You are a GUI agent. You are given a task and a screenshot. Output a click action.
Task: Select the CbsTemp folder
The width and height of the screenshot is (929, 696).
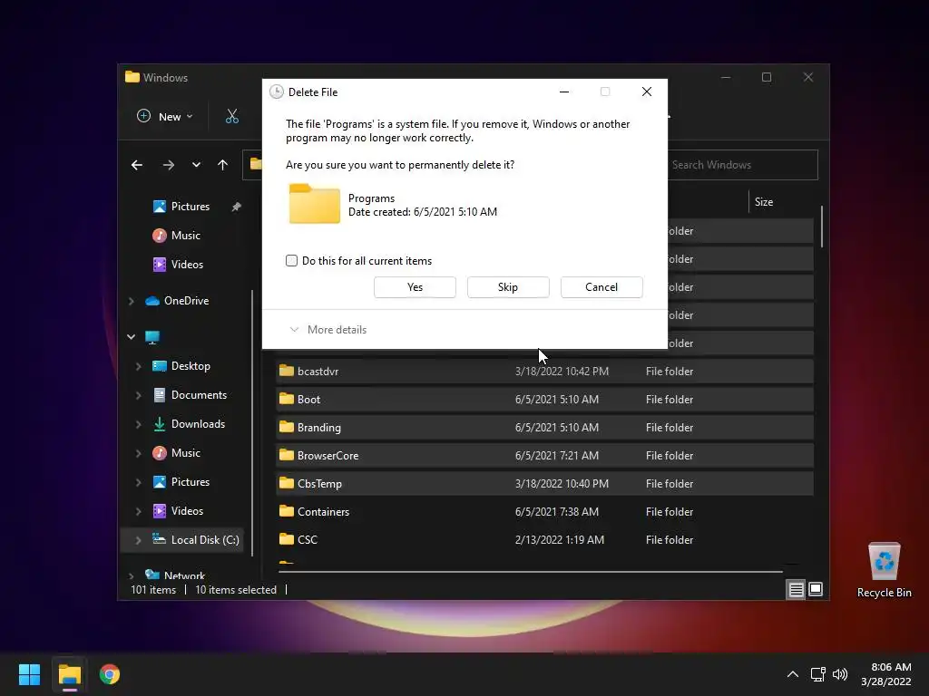(x=544, y=484)
